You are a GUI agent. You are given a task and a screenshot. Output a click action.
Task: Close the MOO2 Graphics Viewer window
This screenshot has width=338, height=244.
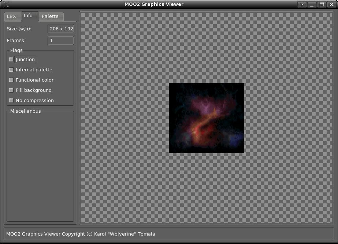point(332,4)
